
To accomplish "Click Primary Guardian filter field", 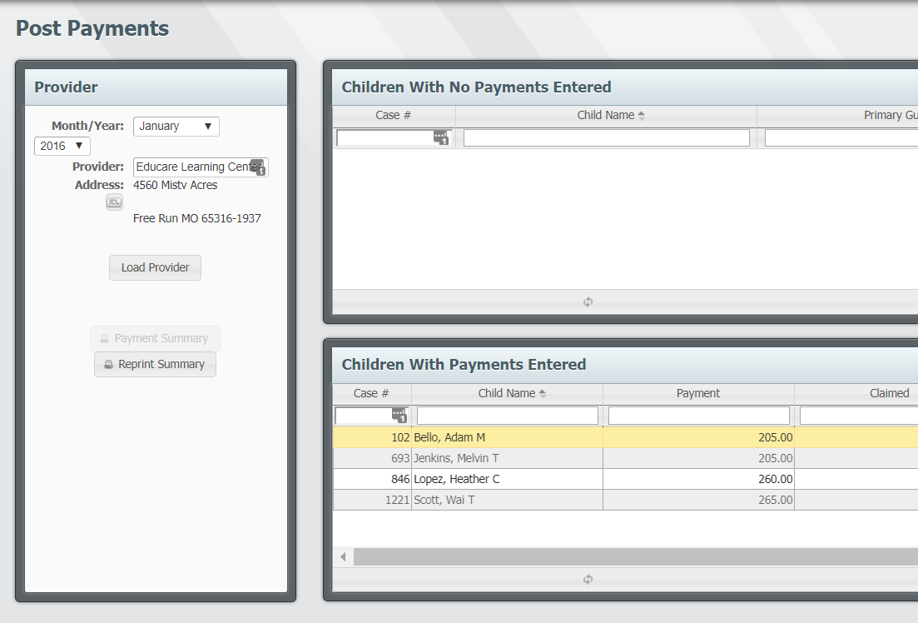I will tap(841, 137).
